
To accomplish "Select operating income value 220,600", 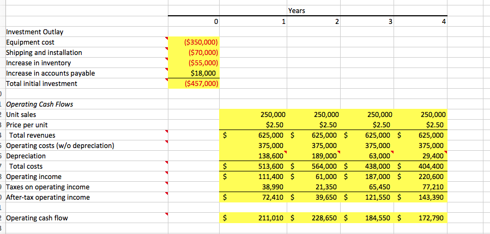I will 432,177.
